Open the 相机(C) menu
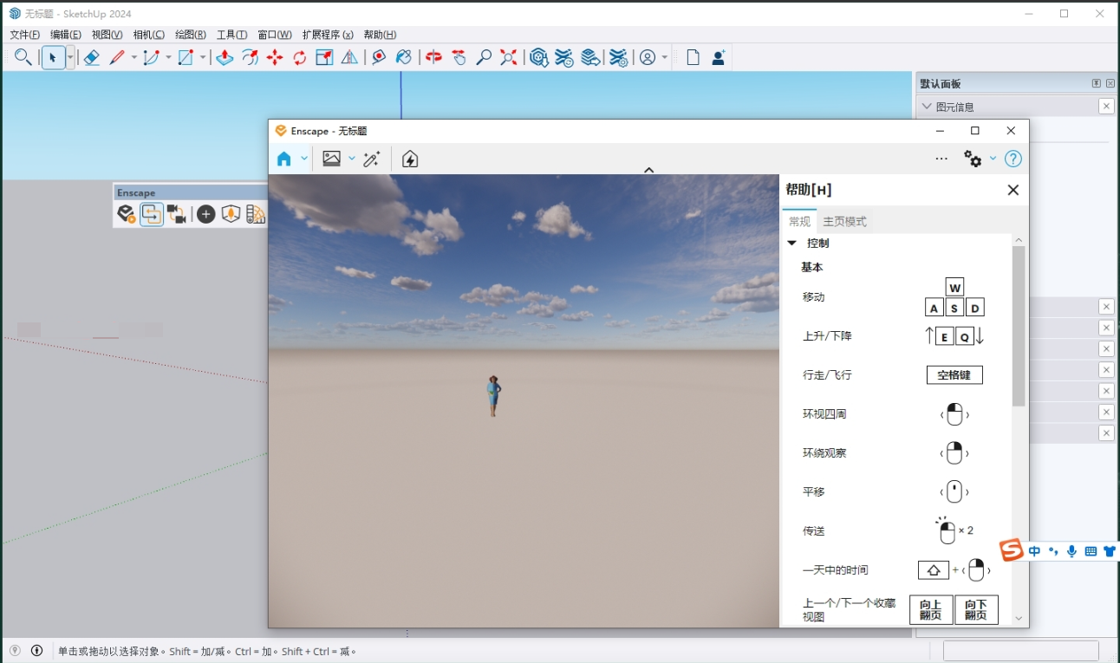 coord(149,35)
